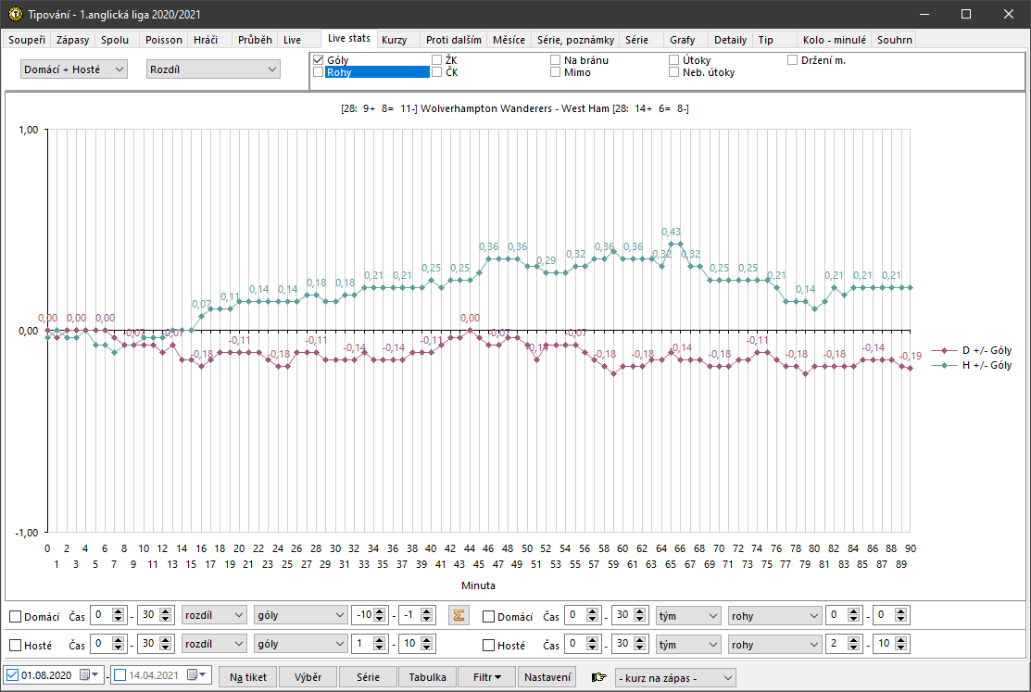
Task: Open the kurz na zápas dropdown
Action: coord(675,677)
